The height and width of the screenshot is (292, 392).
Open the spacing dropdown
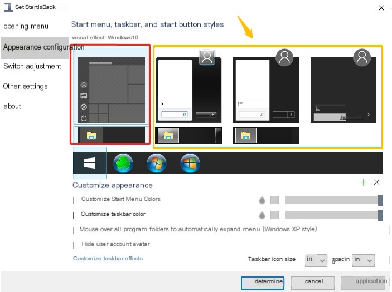[363, 260]
